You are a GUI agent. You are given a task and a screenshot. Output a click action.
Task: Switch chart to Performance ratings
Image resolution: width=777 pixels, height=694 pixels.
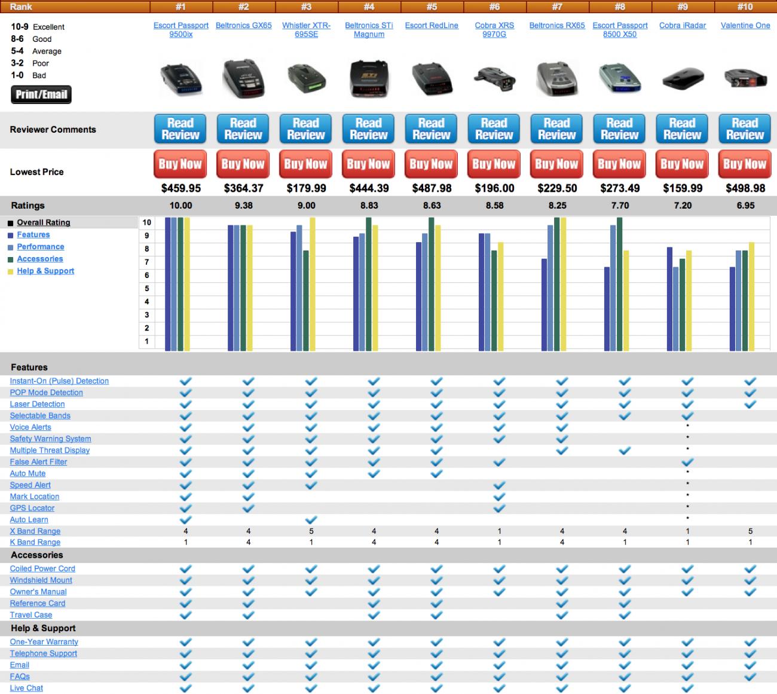tap(41, 247)
